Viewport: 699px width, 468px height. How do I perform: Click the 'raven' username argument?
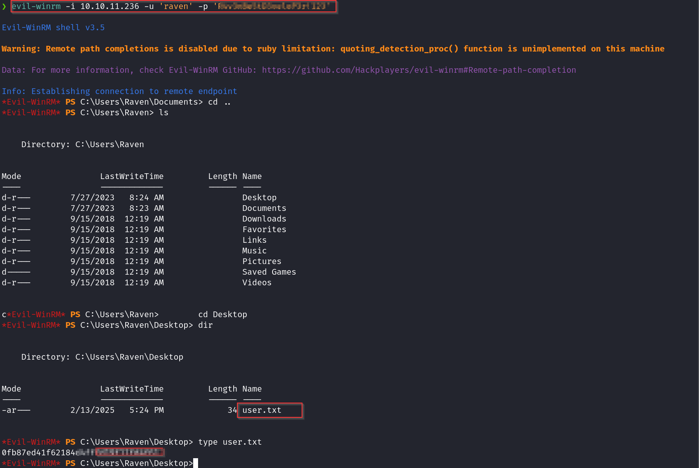click(176, 7)
